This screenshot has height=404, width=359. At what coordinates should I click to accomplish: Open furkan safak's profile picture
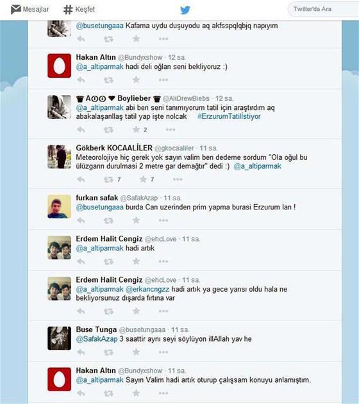pos(60,207)
